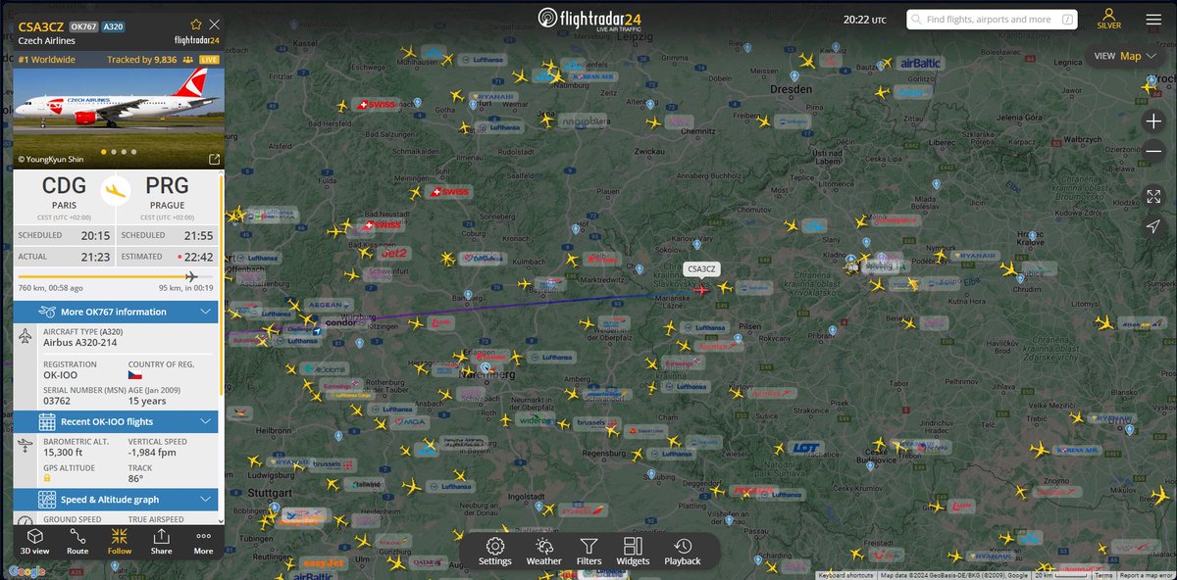
Task: Click Report a map error link
Action: (1146, 575)
